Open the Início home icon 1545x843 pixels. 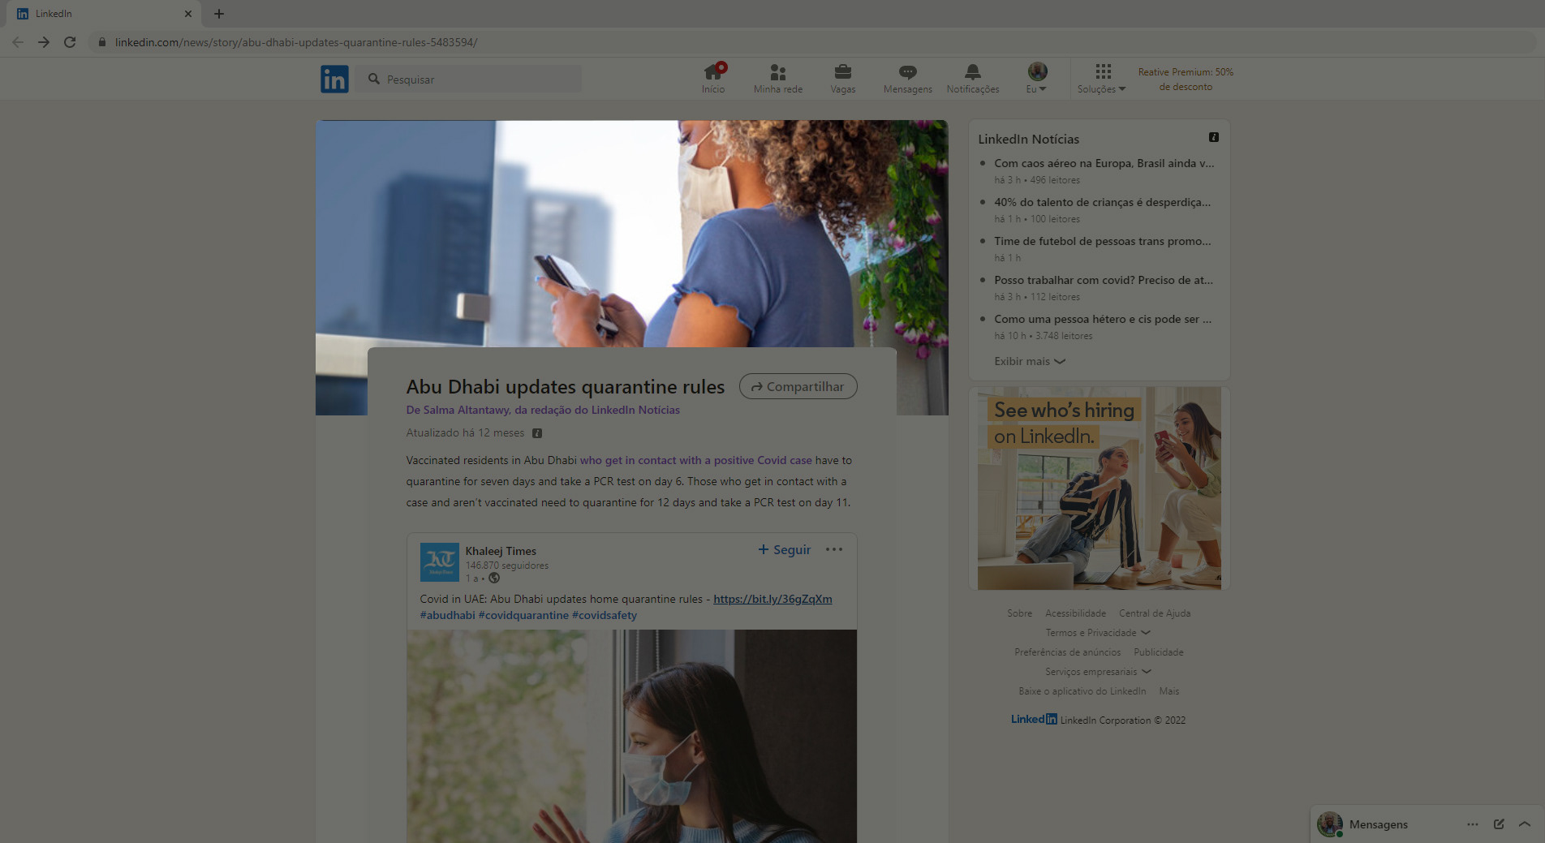(713, 79)
